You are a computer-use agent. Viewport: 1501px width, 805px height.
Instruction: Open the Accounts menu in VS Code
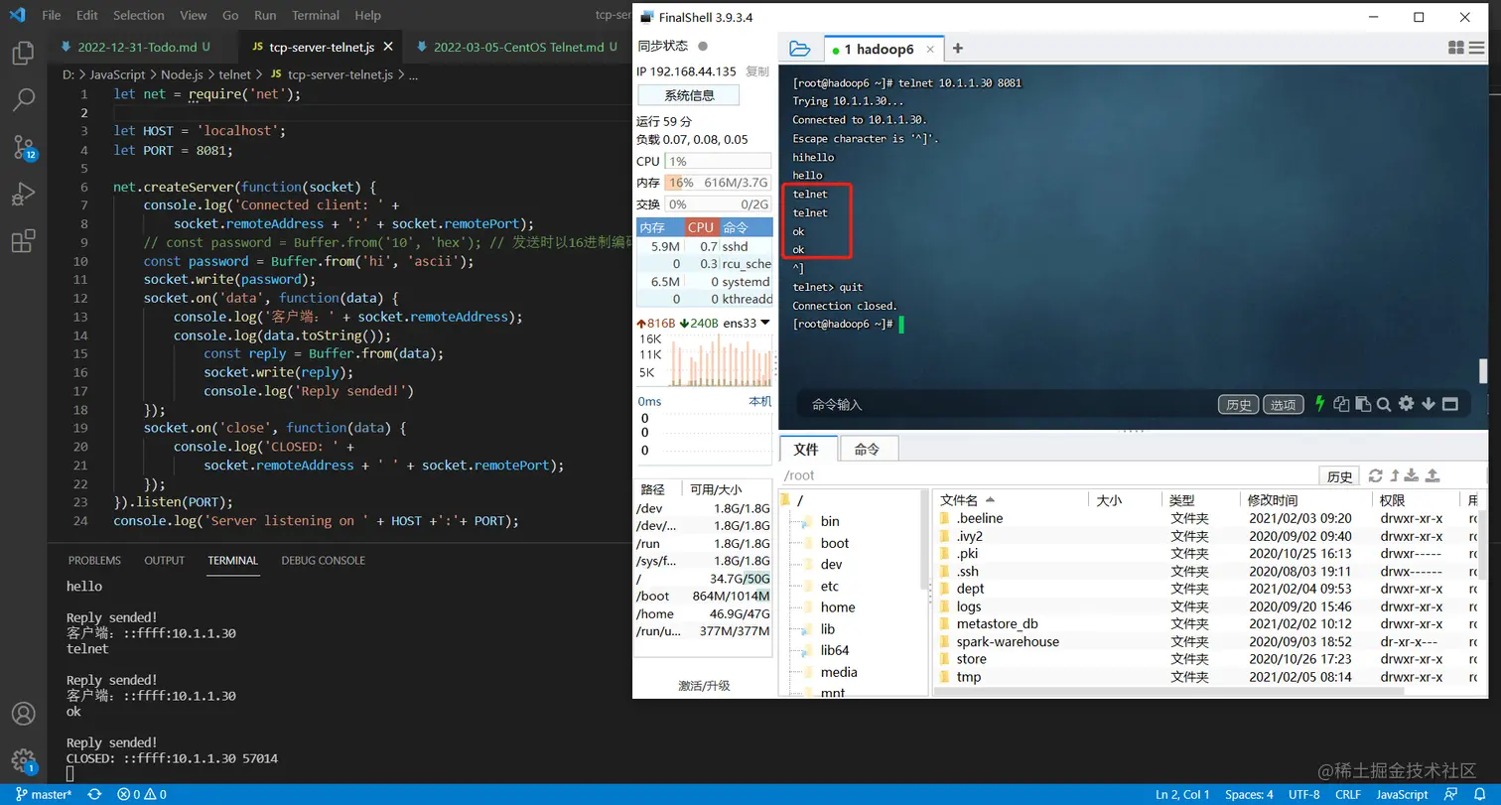tap(23, 714)
